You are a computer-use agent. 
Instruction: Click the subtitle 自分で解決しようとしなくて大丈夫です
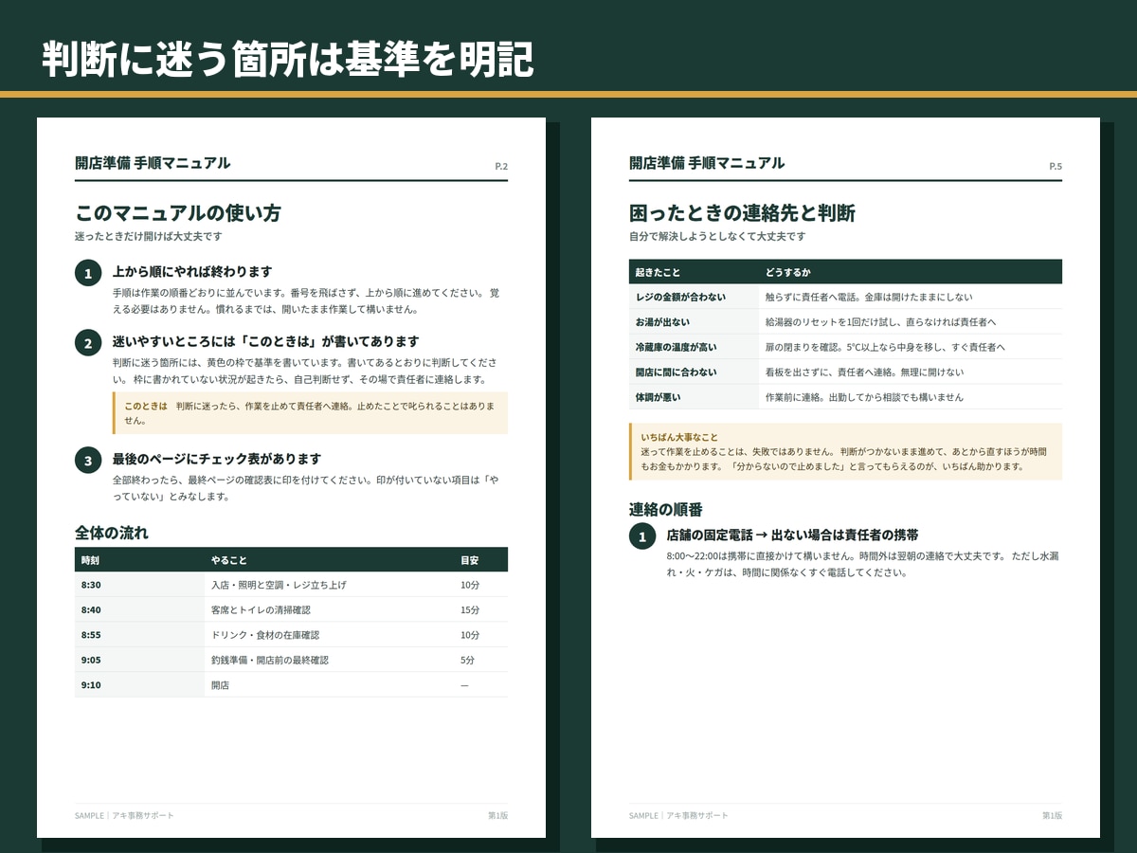tap(717, 236)
